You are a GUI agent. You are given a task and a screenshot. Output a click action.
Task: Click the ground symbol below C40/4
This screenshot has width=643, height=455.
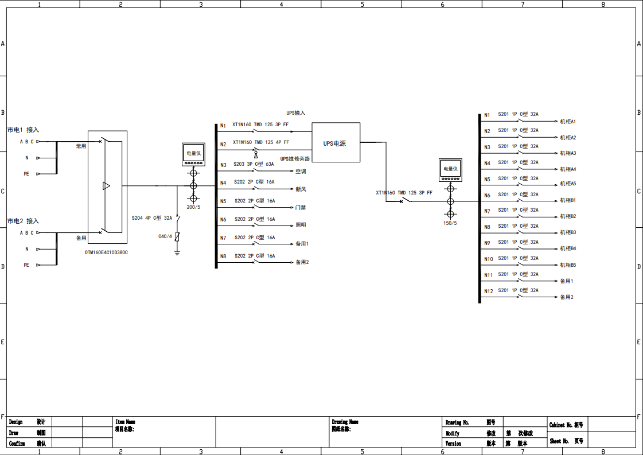point(177,252)
